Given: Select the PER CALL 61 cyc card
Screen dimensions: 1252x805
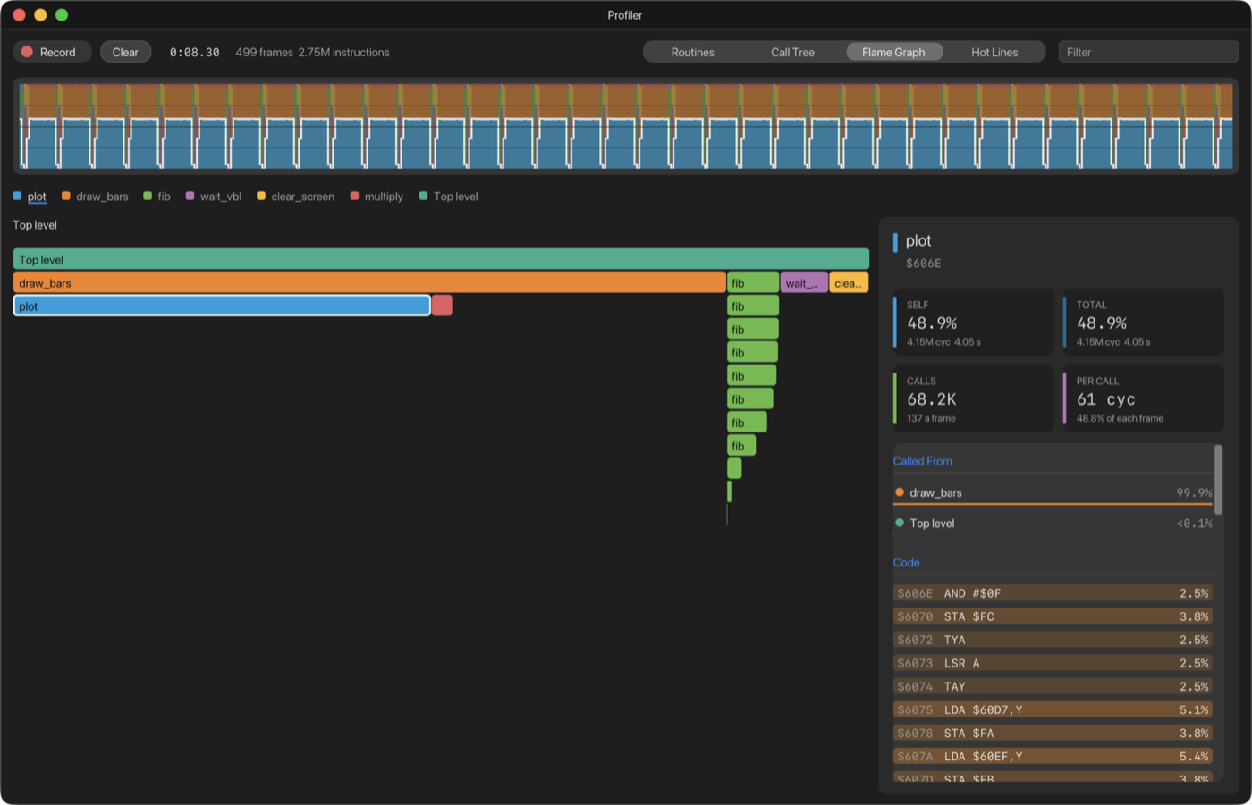Looking at the screenshot, I should [x=1143, y=398].
